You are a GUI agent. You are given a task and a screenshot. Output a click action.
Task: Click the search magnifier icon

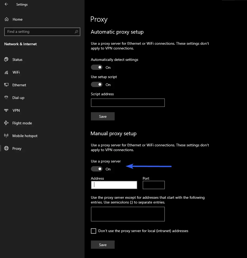(76, 32)
